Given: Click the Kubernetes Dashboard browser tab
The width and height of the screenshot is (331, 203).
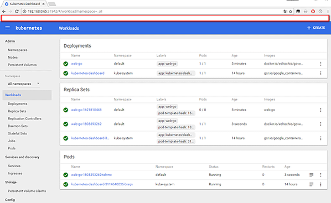Looking at the screenshot, I should pyautogui.click(x=24, y=4).
